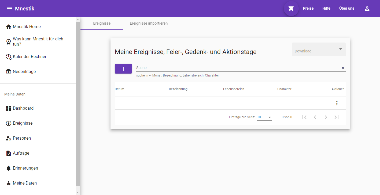Open Kalender Rechner in the sidebar

[x=29, y=57]
